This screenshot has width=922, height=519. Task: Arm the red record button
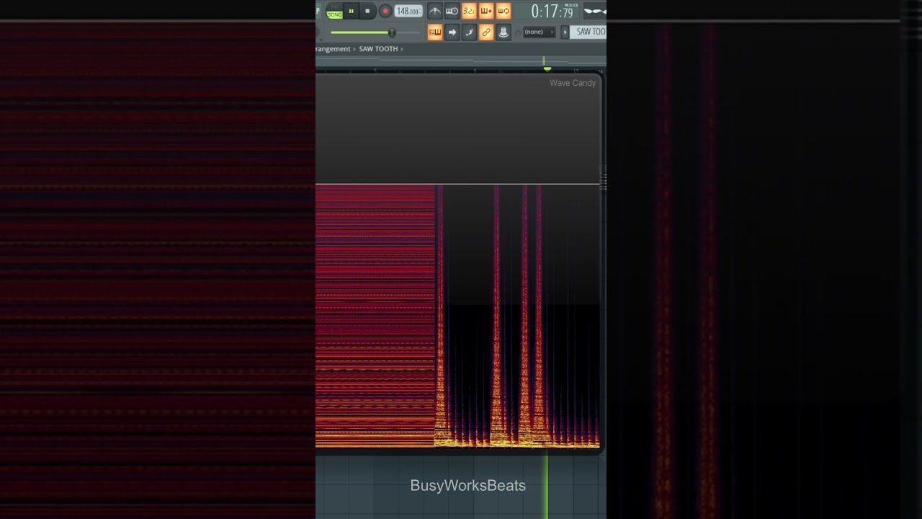tap(385, 11)
